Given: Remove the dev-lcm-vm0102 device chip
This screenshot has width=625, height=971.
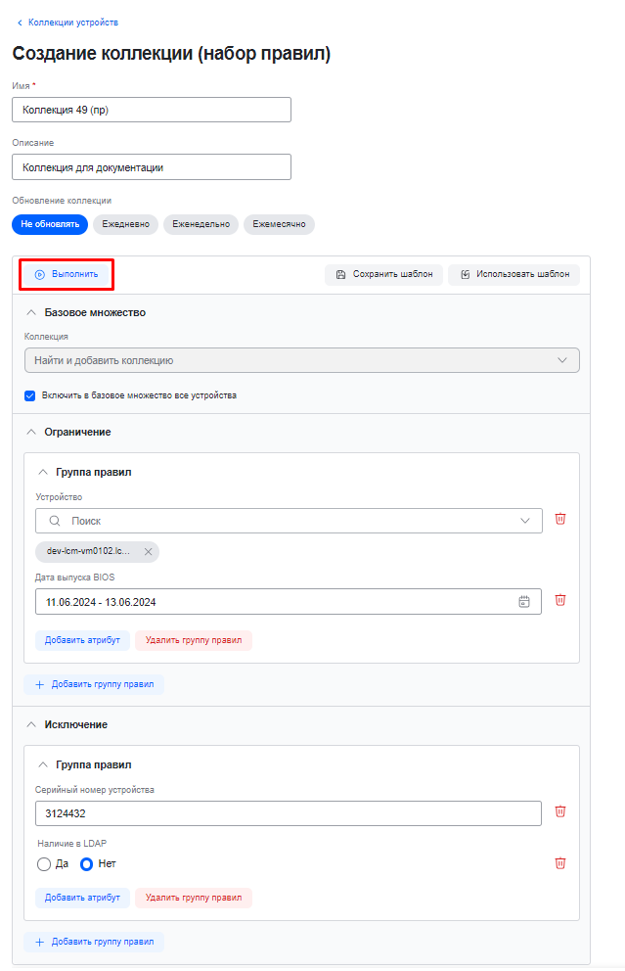Looking at the screenshot, I should [x=149, y=551].
